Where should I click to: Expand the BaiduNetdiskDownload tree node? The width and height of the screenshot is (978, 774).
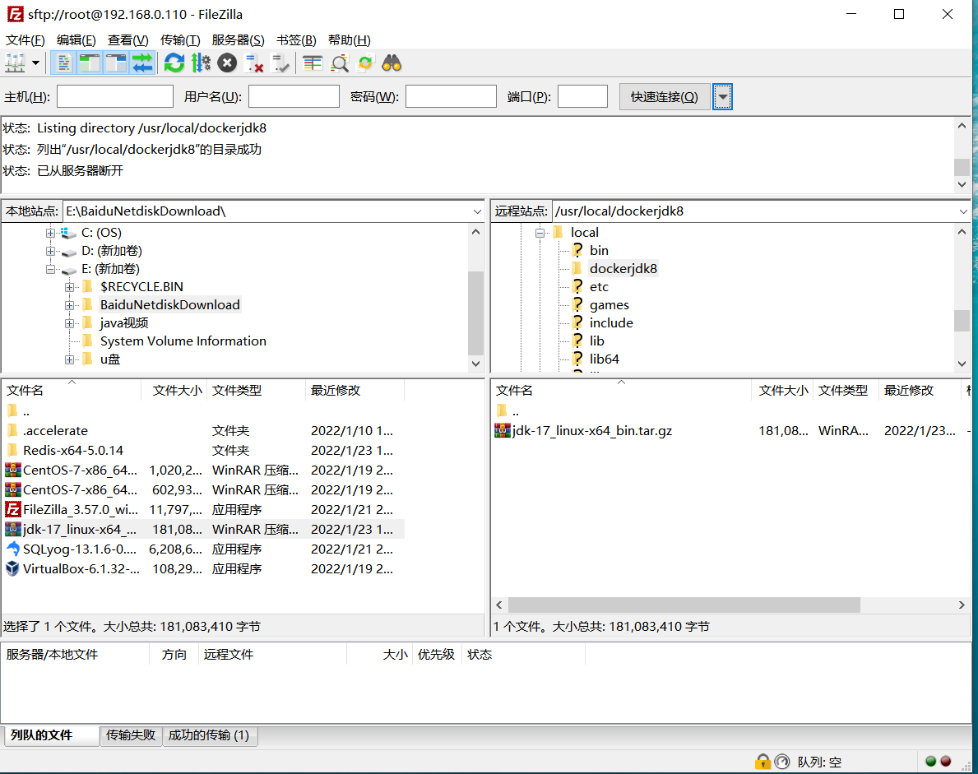pos(69,305)
